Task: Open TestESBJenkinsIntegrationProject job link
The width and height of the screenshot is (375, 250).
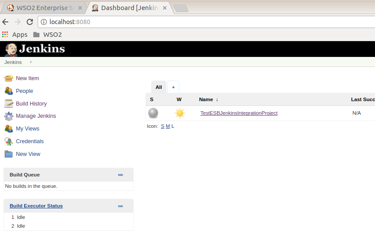Action: pyautogui.click(x=239, y=113)
